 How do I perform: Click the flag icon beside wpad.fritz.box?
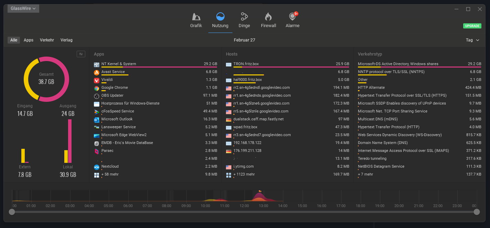point(229,128)
